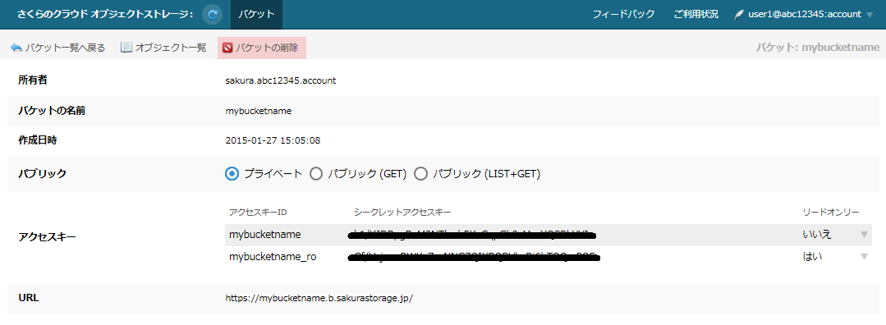Click the sakurastorage.jp bucket URL text
The width and height of the screenshot is (886, 325).
pyautogui.click(x=319, y=297)
